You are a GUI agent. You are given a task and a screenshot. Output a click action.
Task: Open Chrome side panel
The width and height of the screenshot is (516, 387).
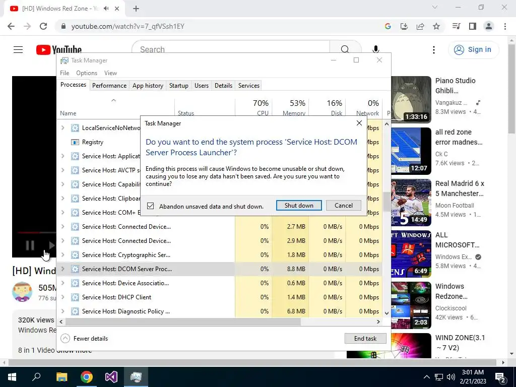coord(473,26)
